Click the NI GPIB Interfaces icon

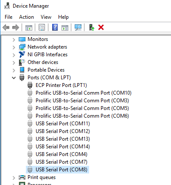22,55
